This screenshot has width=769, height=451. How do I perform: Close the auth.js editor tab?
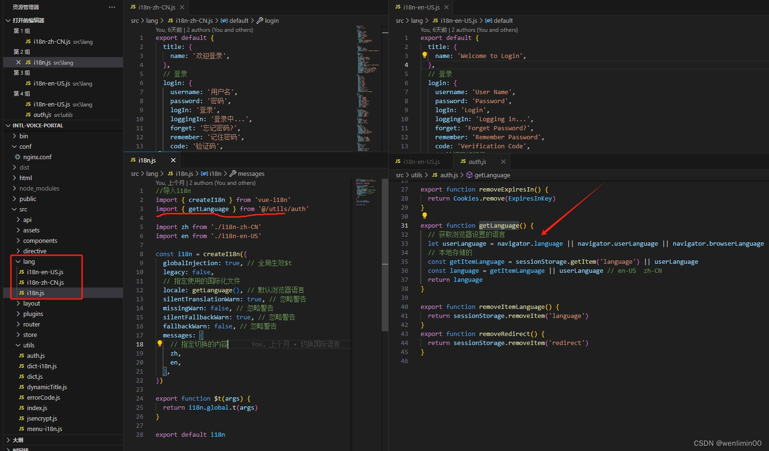point(503,162)
